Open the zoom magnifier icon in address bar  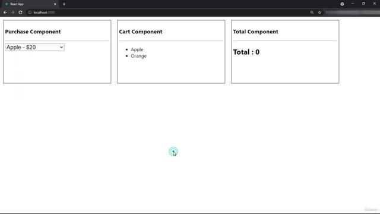click(x=312, y=12)
